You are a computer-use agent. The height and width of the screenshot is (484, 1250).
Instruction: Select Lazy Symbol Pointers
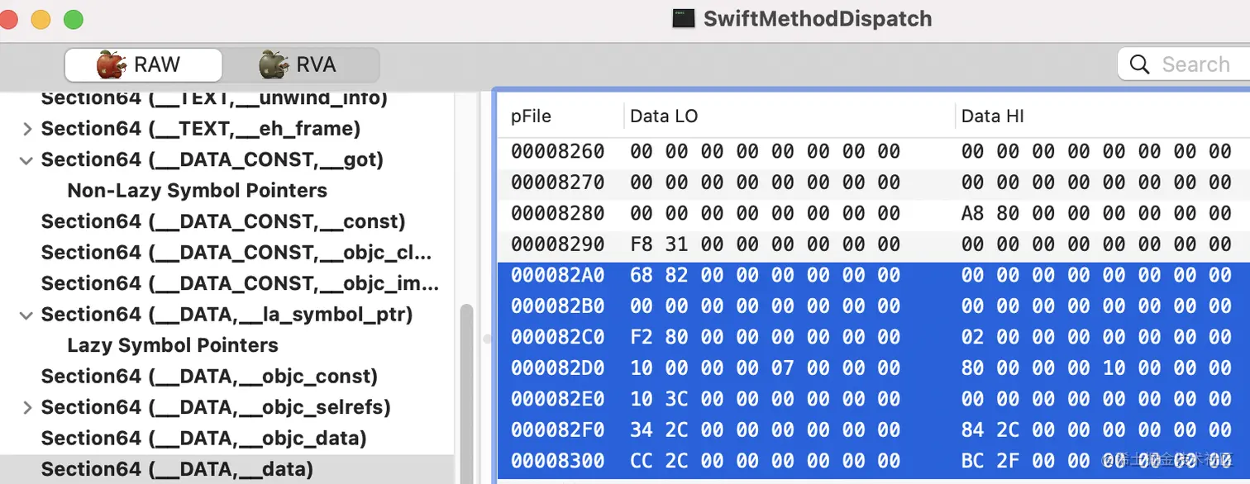pyautogui.click(x=173, y=345)
